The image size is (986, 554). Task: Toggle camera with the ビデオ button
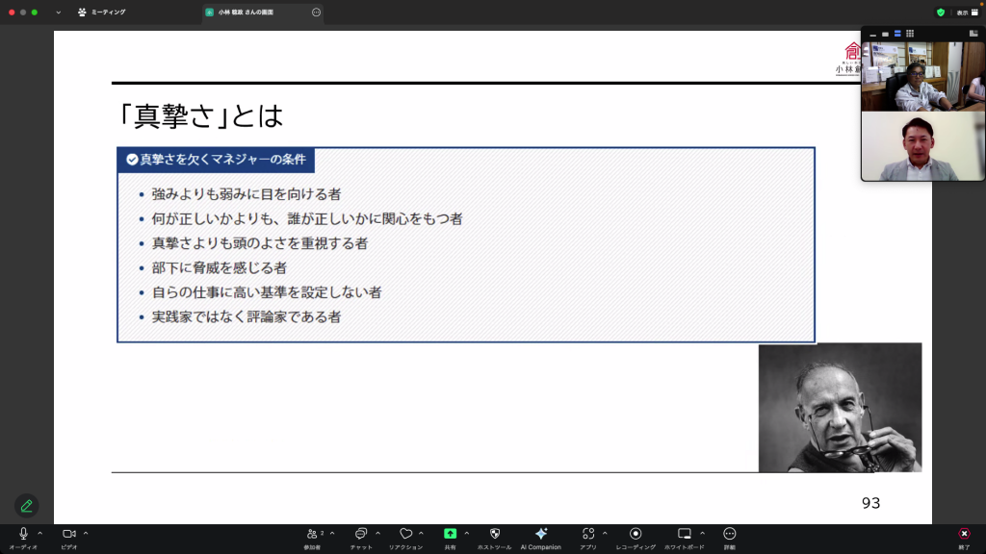coord(68,534)
